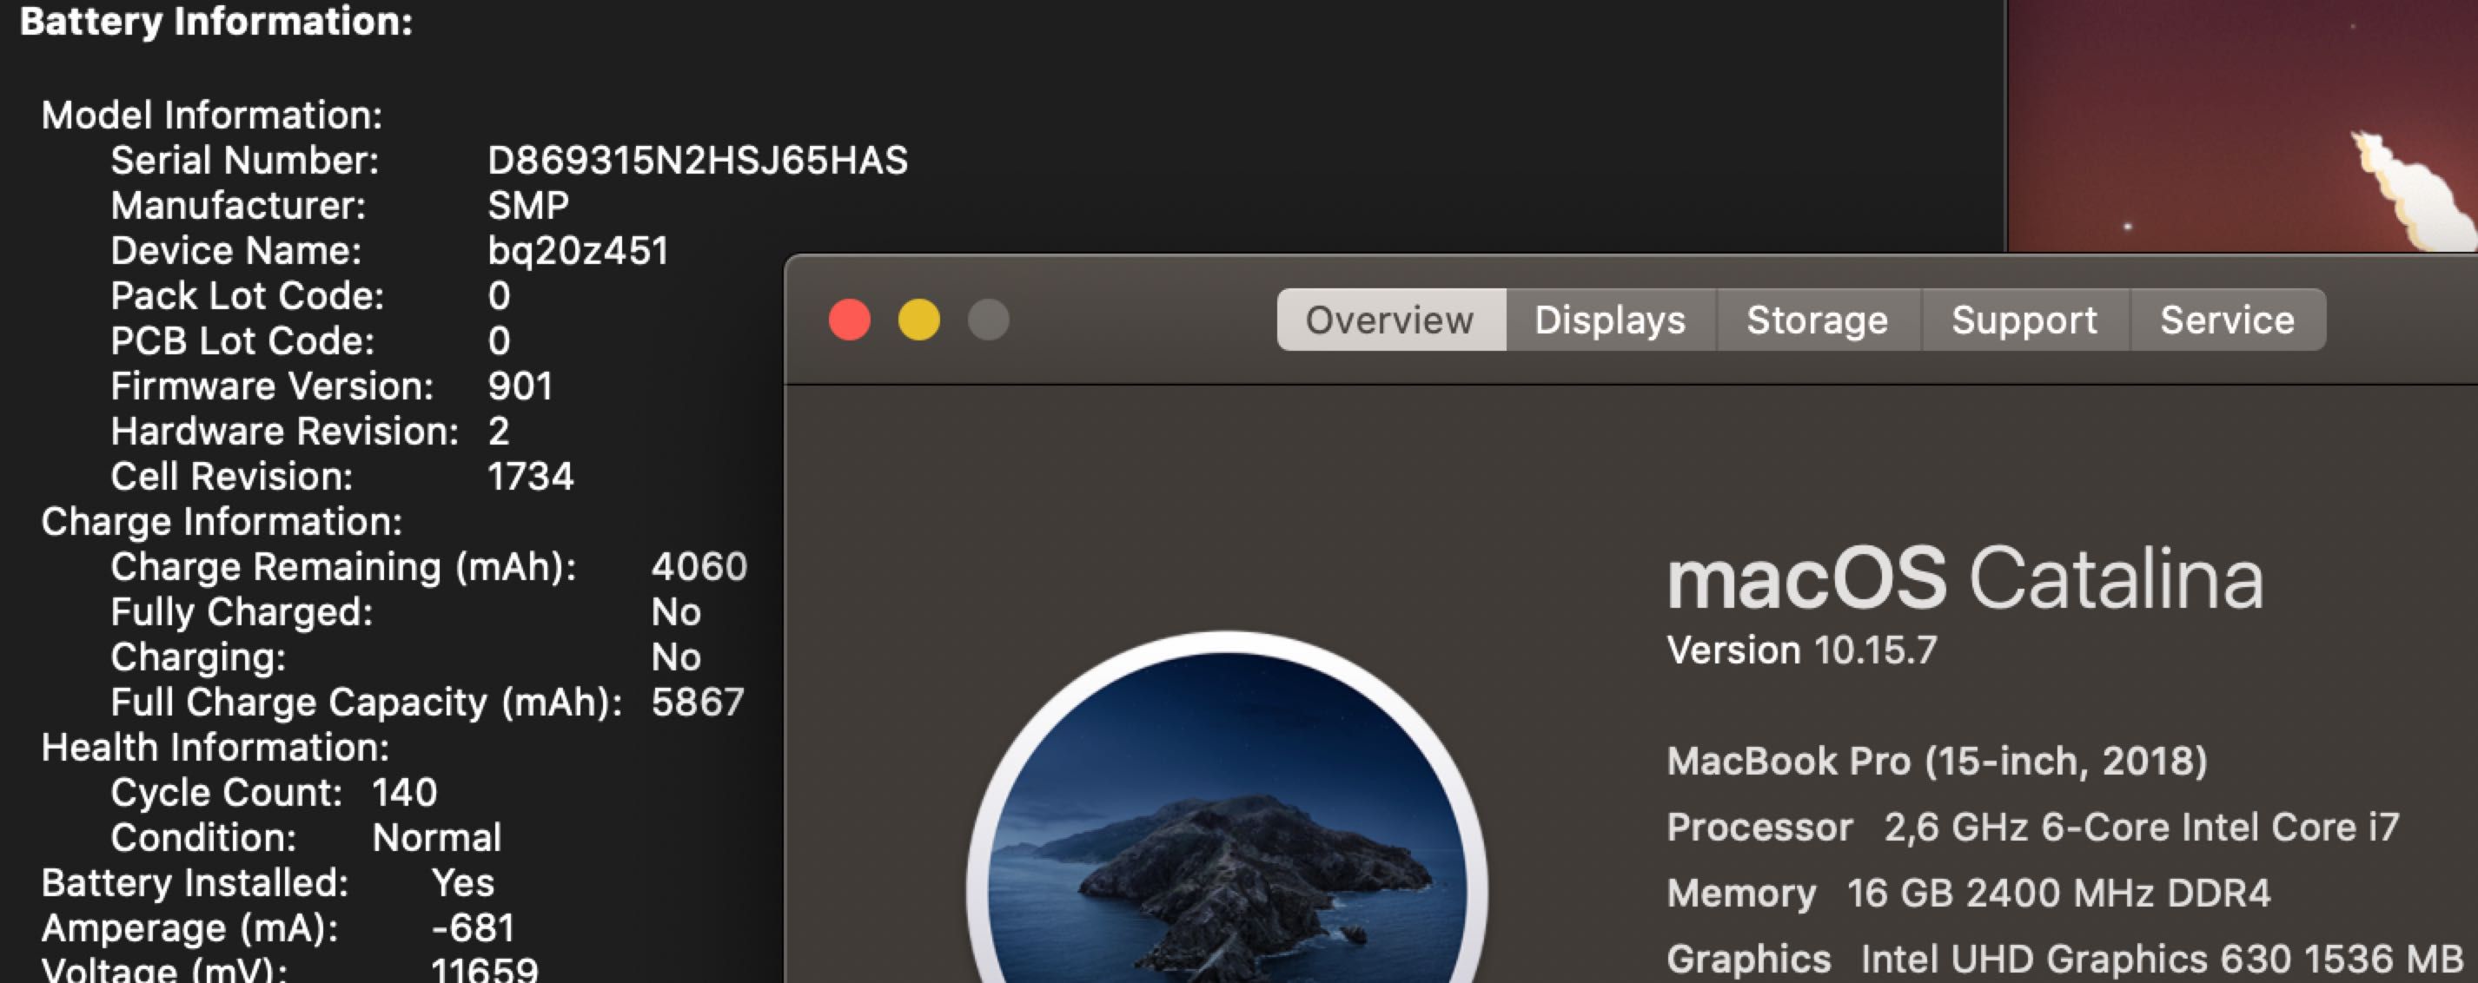Open the Support tab

click(2024, 320)
